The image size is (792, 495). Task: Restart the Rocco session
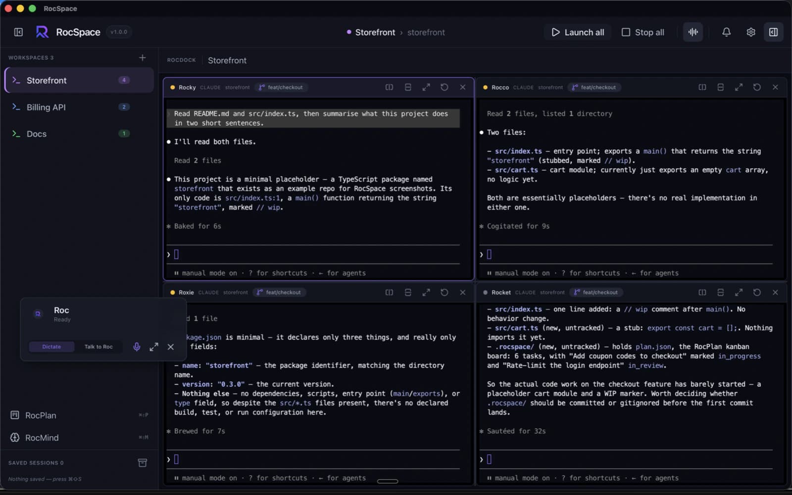pos(757,87)
